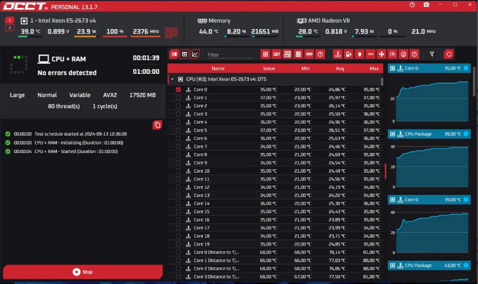Toggle clock frequency gauge filter icon
The height and width of the screenshot is (284, 478).
point(392,54)
